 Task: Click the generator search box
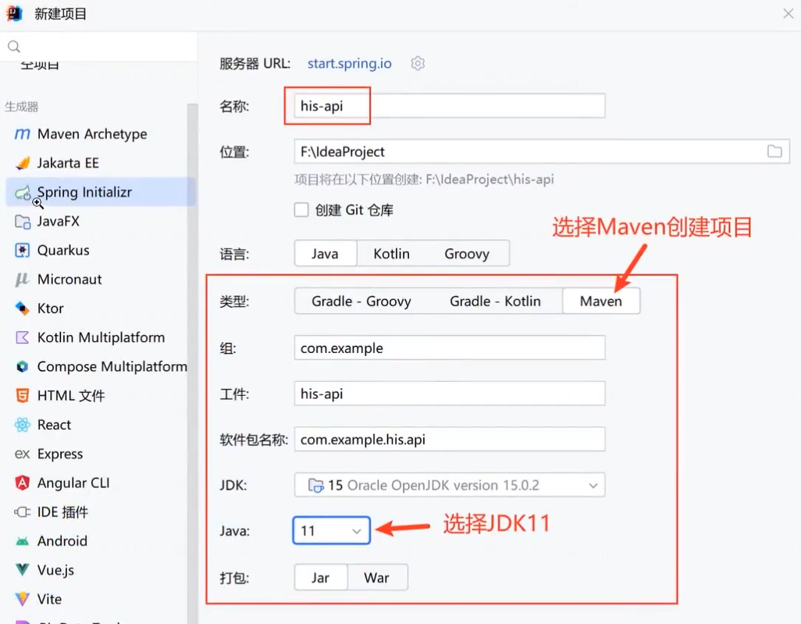click(x=99, y=47)
